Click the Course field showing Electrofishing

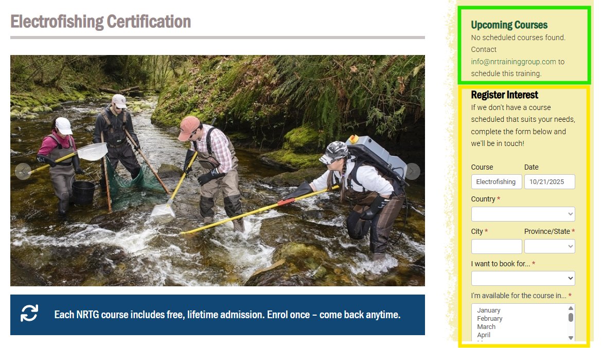[497, 182]
